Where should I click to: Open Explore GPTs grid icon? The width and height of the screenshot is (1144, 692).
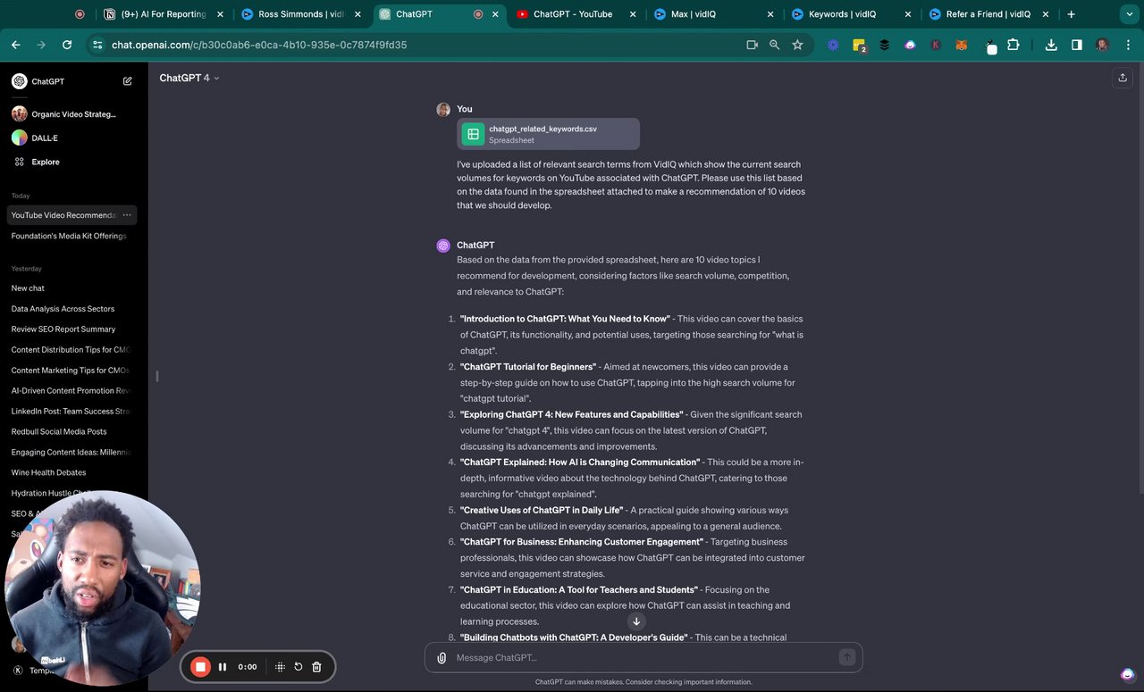point(20,162)
